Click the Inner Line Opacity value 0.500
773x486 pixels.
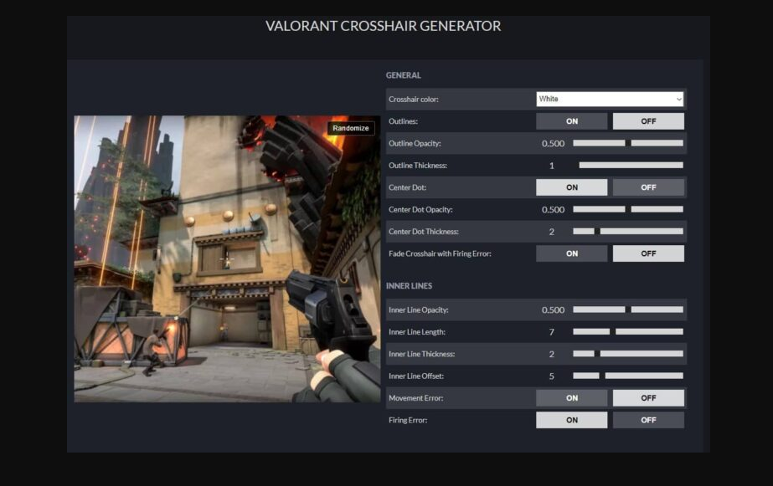click(x=553, y=310)
